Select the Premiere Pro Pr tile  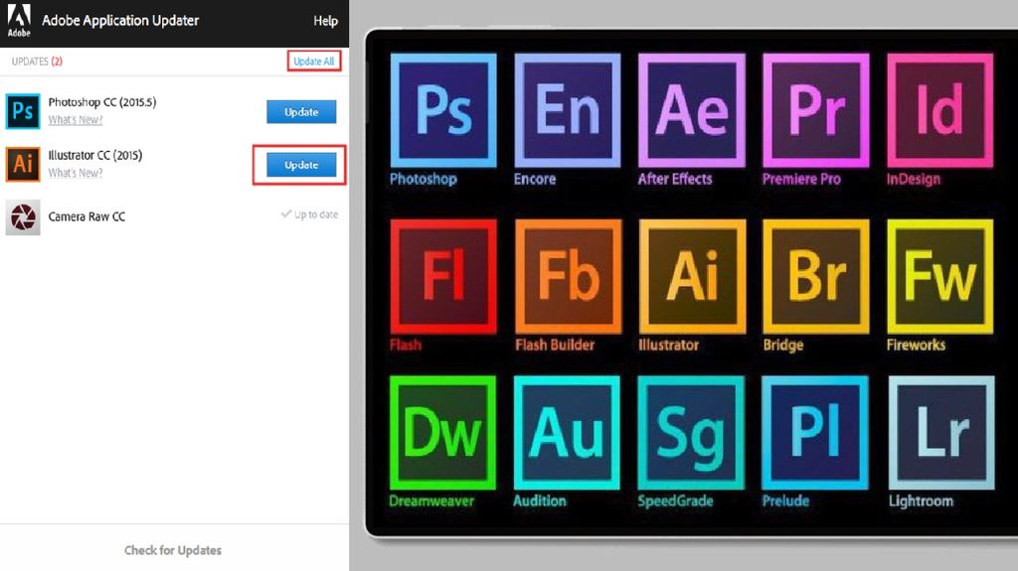click(816, 110)
